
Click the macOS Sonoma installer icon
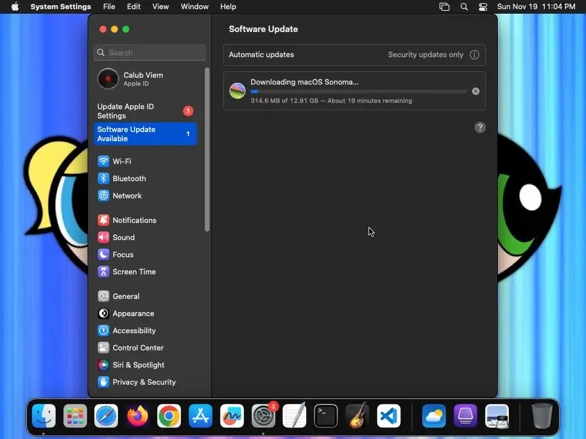click(x=237, y=91)
